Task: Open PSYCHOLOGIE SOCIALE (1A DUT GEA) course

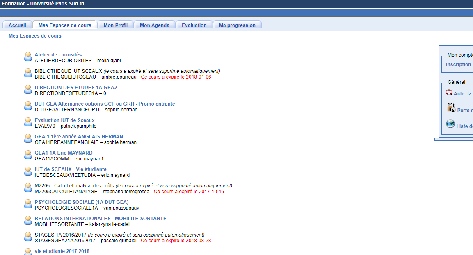Action: pos(82,202)
